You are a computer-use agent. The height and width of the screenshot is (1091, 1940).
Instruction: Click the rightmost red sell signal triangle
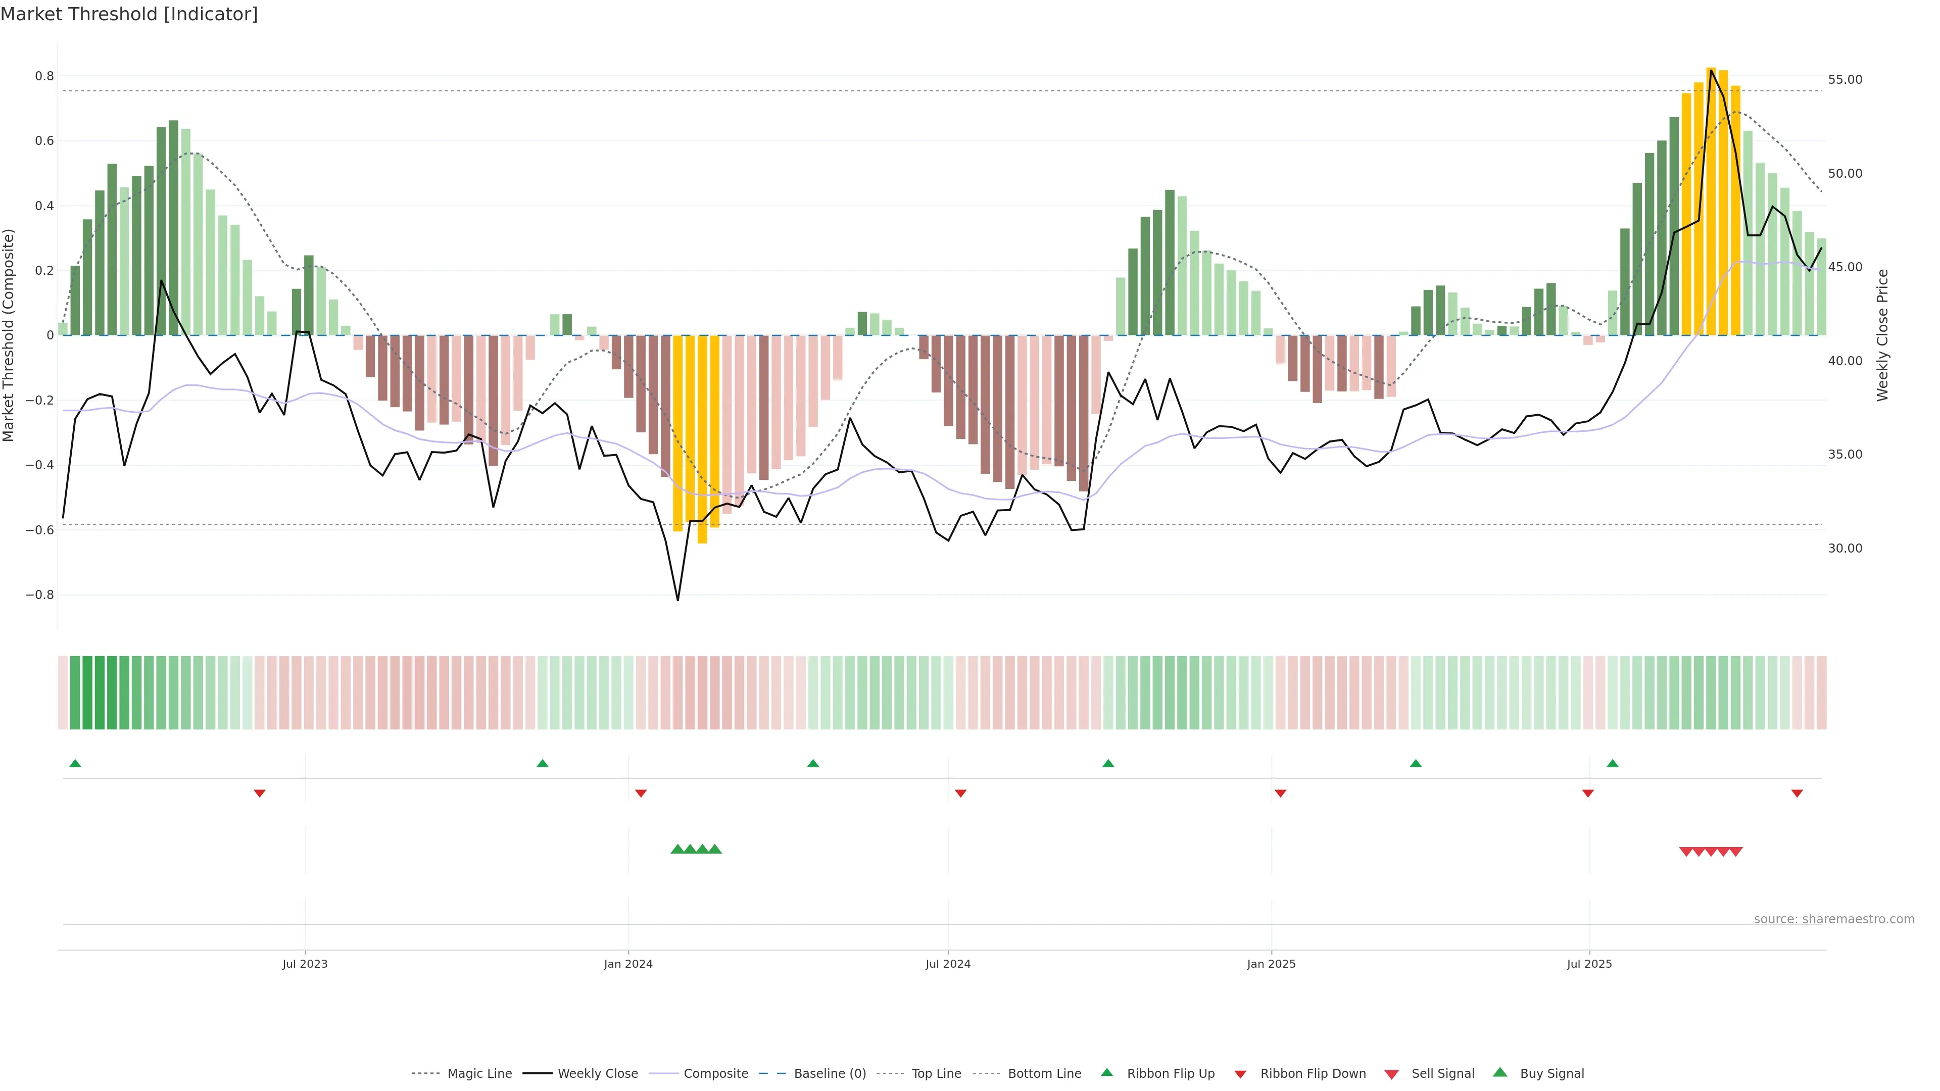point(1736,852)
